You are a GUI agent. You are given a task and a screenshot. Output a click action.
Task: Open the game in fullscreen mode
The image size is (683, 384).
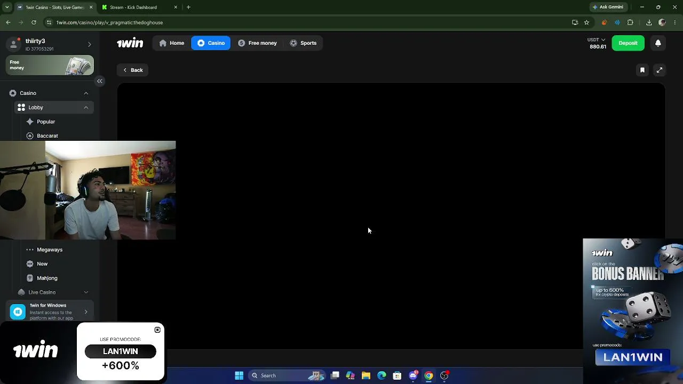tap(660, 70)
